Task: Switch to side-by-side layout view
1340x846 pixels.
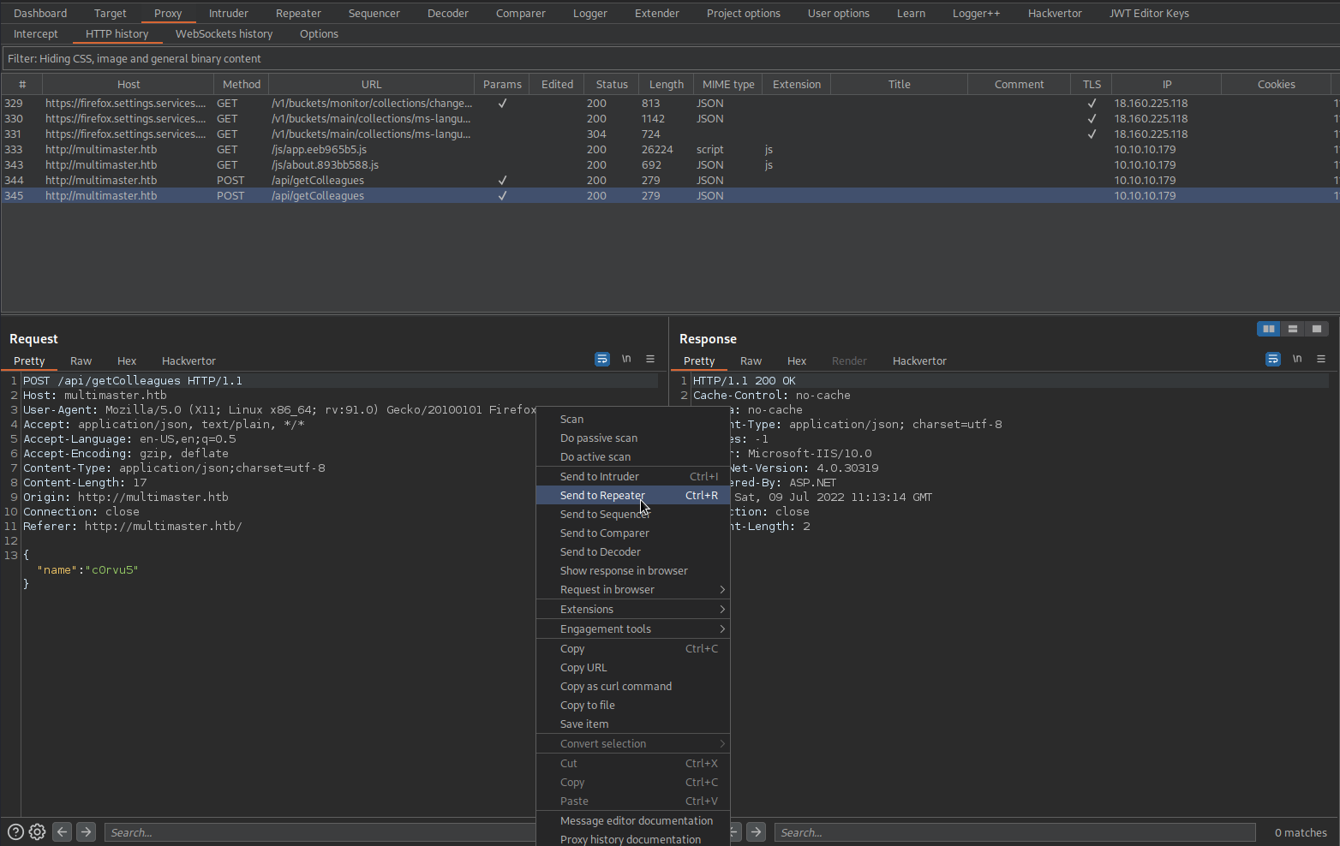Action: click(x=1269, y=329)
